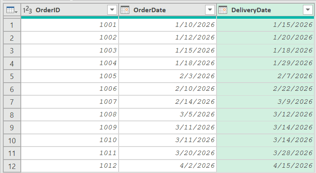Click OrderID cell 1009
Screen dimensions: 316x173
pos(70,127)
